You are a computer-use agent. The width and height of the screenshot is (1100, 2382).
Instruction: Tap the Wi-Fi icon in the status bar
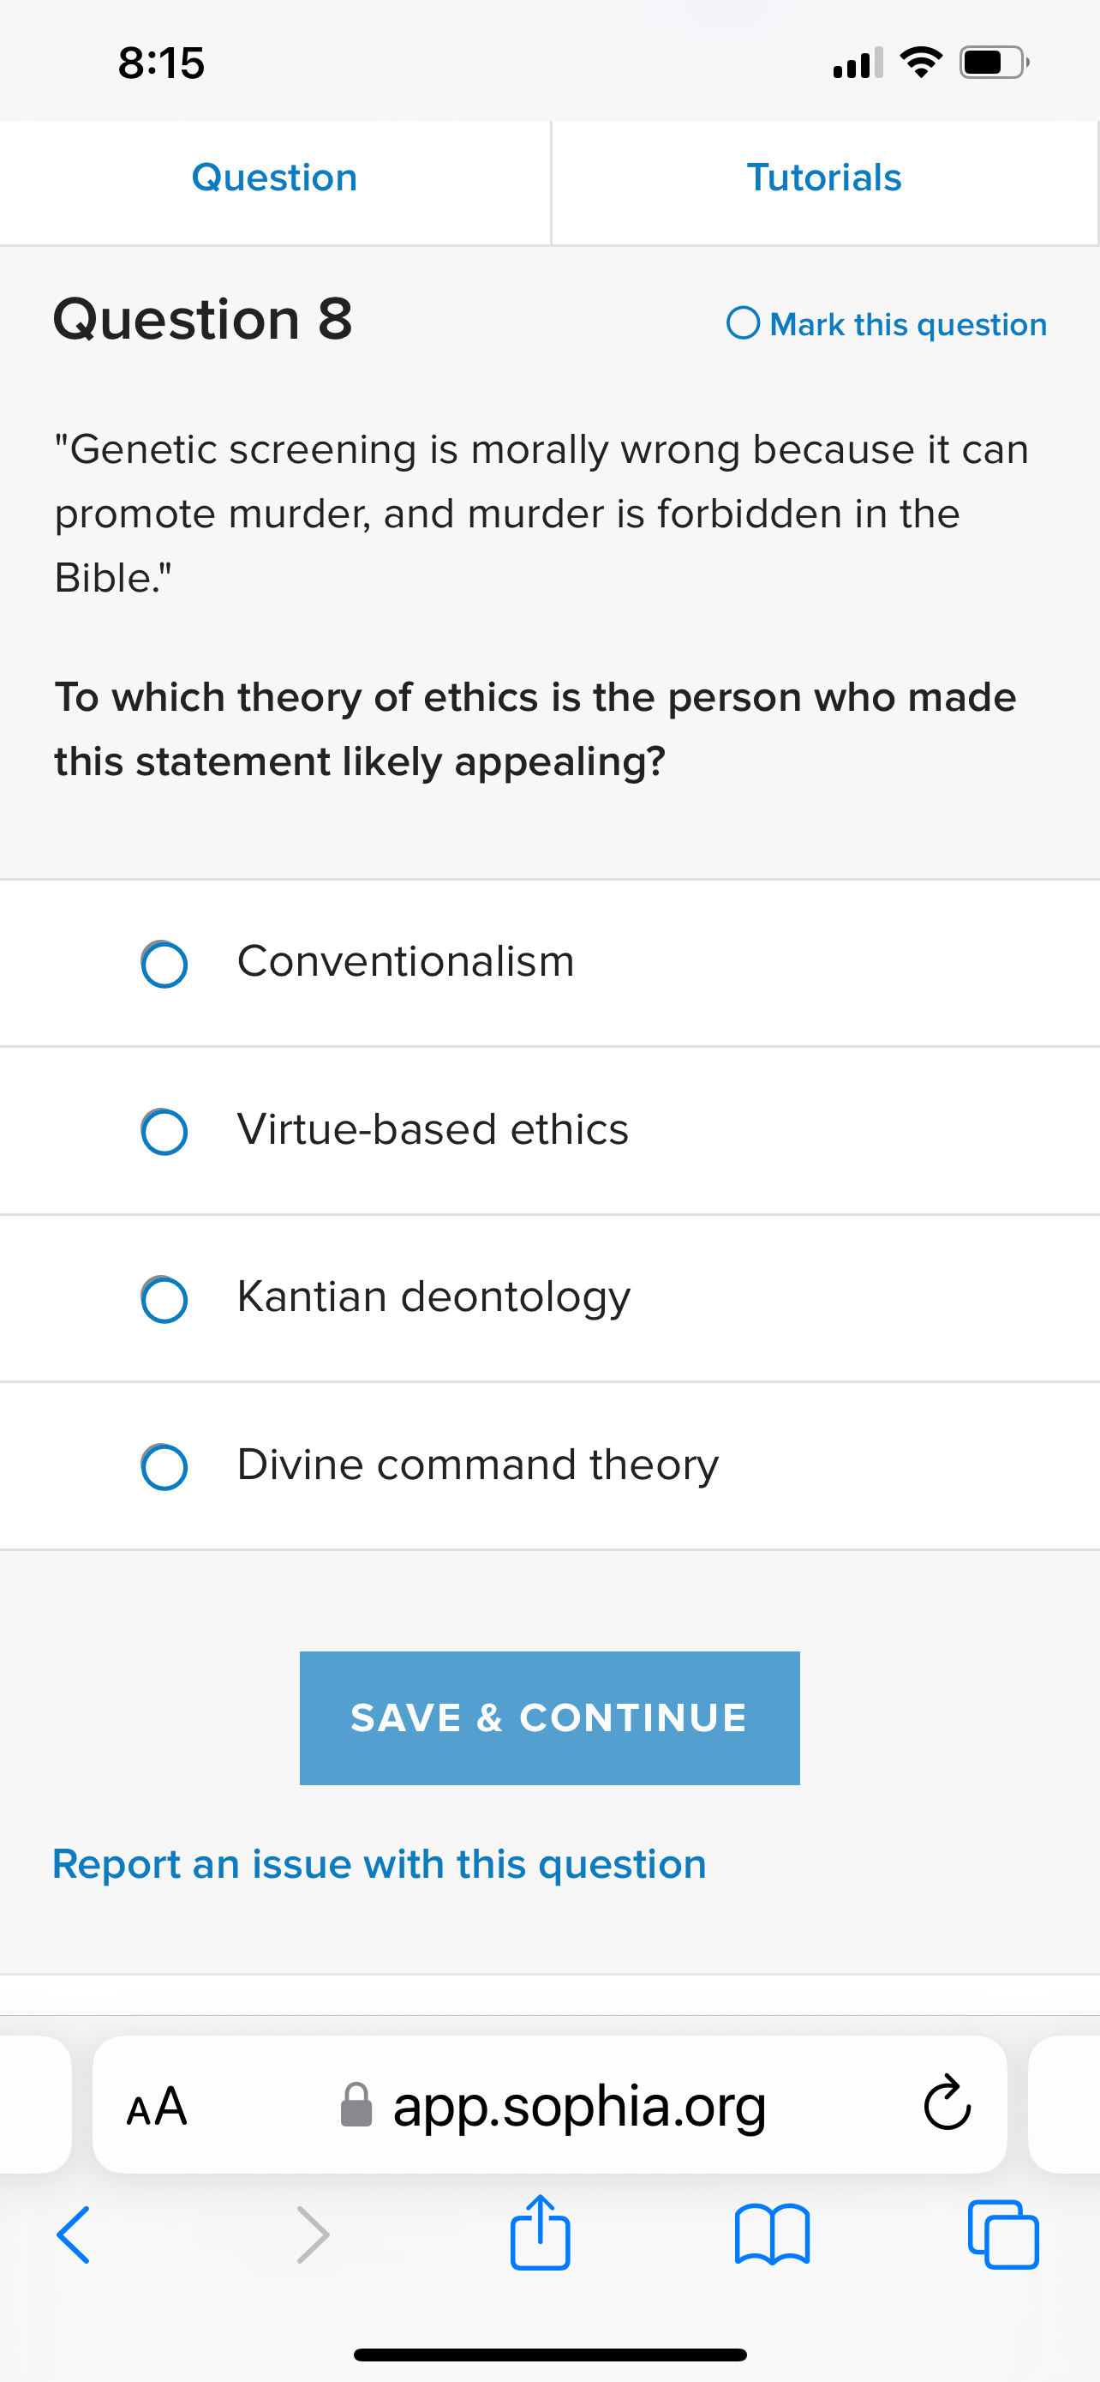click(x=920, y=61)
